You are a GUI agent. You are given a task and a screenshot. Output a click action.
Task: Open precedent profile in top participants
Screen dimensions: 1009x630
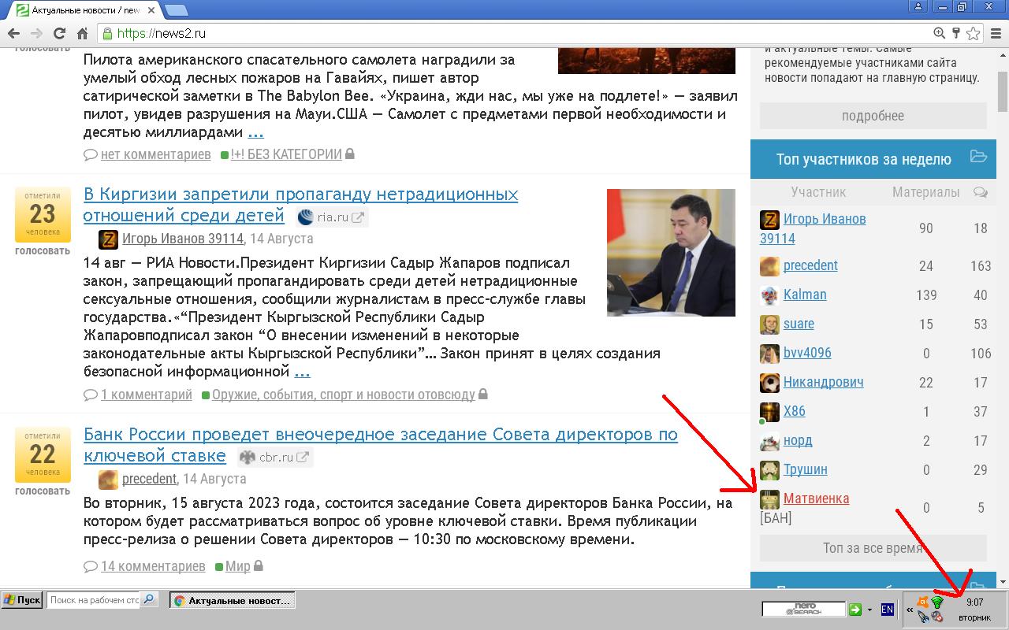pos(810,265)
